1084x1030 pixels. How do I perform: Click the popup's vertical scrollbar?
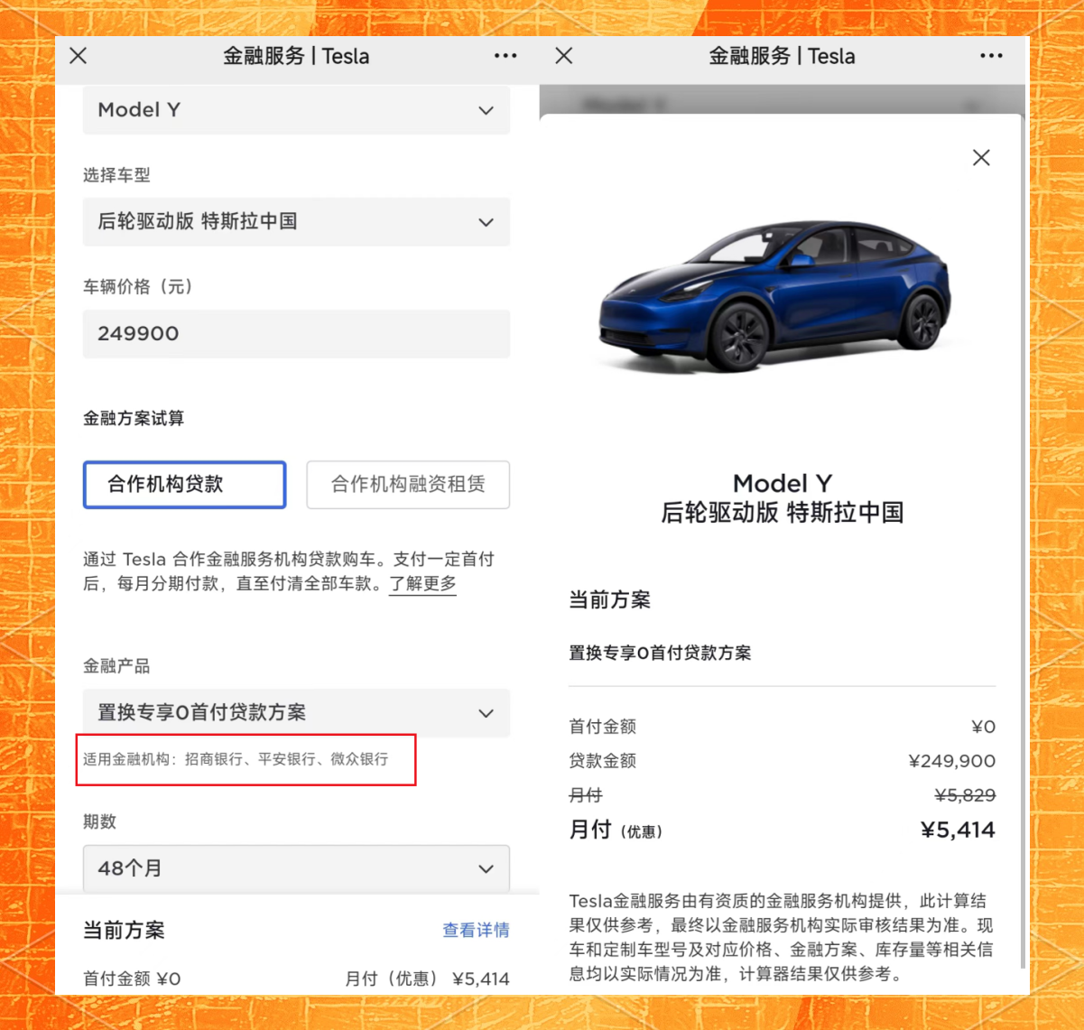[x=1024, y=542]
